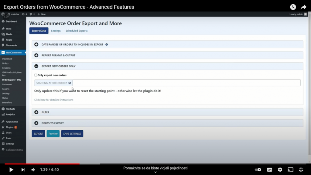Open WooCommerce Dashboard submenu item
Viewport: 311px width, 175px height.
pos(7,59)
